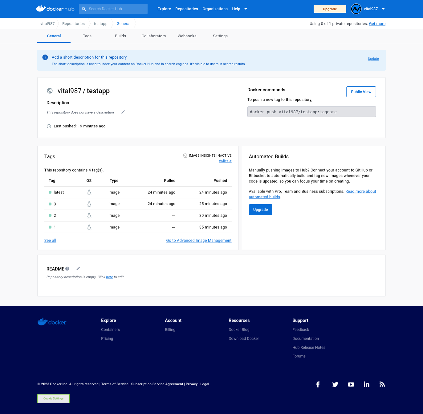This screenshot has height=414, width=423.
Task: Go to Advanced Image Management link
Action: [199, 241]
